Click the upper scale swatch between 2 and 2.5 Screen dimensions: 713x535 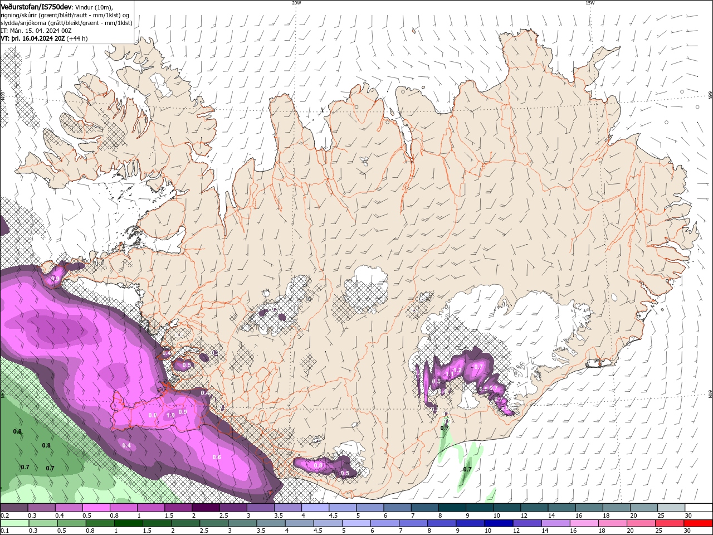pyautogui.click(x=206, y=508)
